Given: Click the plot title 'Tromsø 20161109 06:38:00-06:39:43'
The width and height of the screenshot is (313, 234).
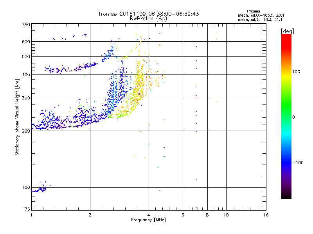Looking at the screenshot, I should pyautogui.click(x=148, y=14).
